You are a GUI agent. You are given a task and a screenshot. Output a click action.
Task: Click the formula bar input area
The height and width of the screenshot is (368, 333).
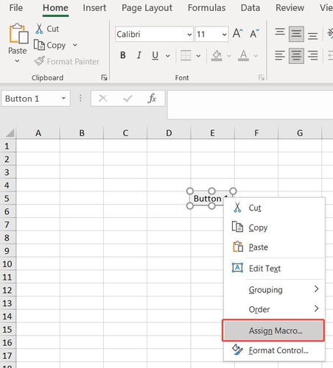point(250,105)
